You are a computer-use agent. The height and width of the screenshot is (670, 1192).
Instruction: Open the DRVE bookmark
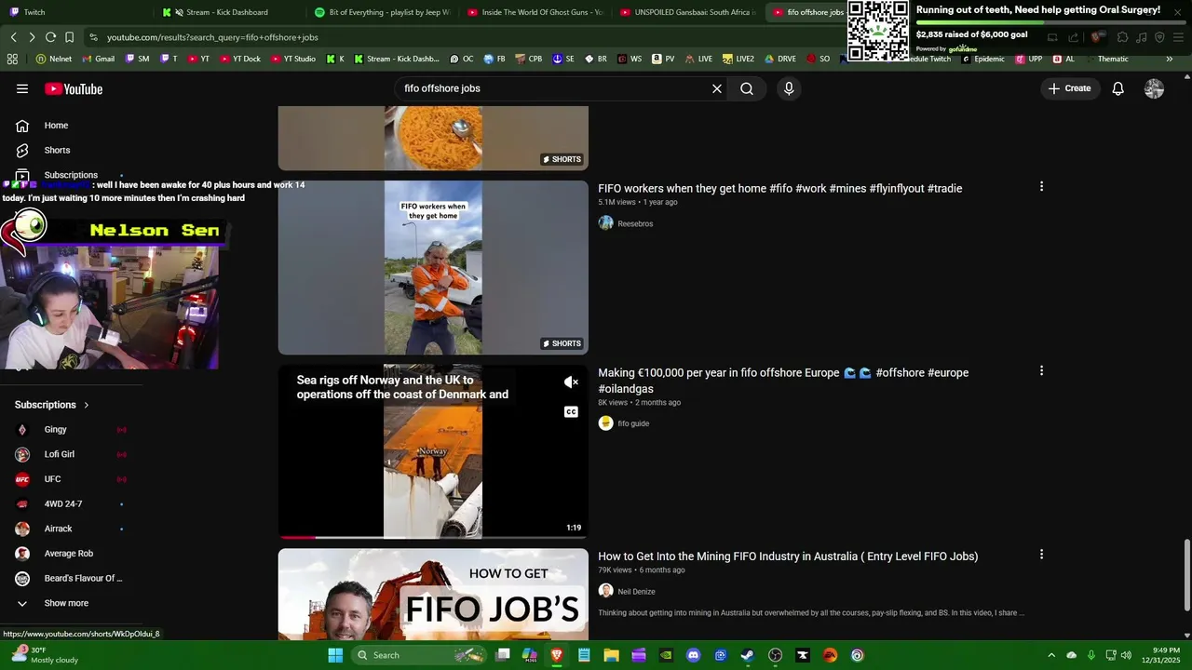[780, 59]
